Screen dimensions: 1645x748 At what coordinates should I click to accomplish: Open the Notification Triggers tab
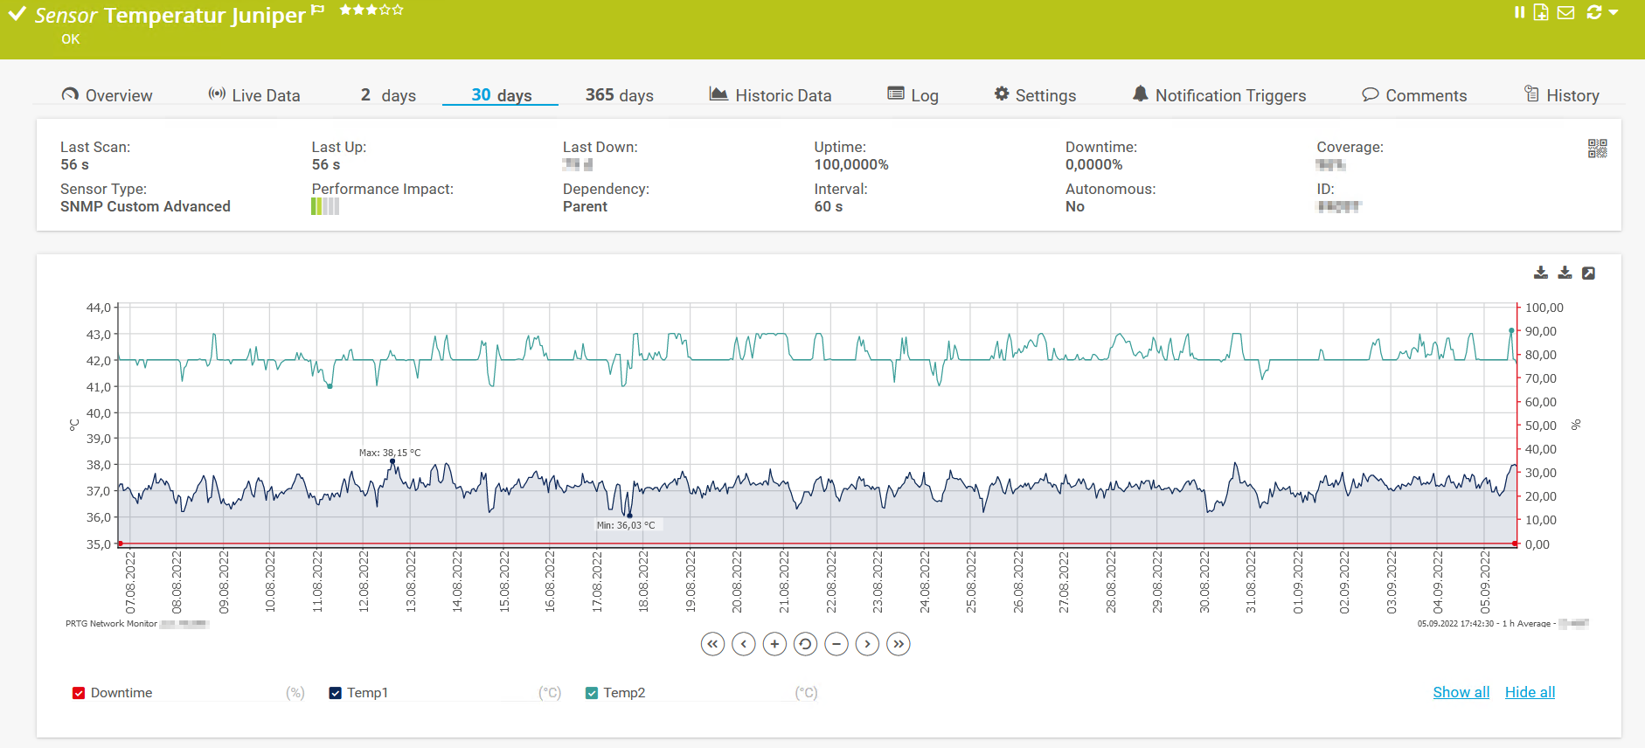pos(1218,95)
